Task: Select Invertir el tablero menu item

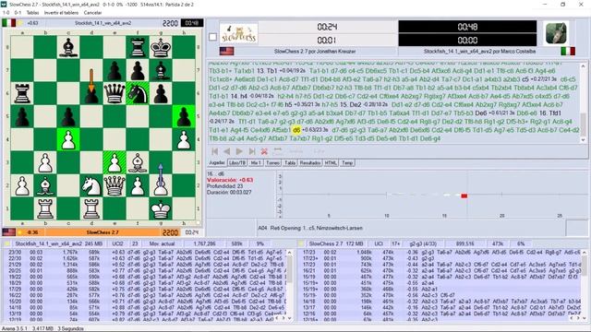Action: pyautogui.click(x=61, y=12)
